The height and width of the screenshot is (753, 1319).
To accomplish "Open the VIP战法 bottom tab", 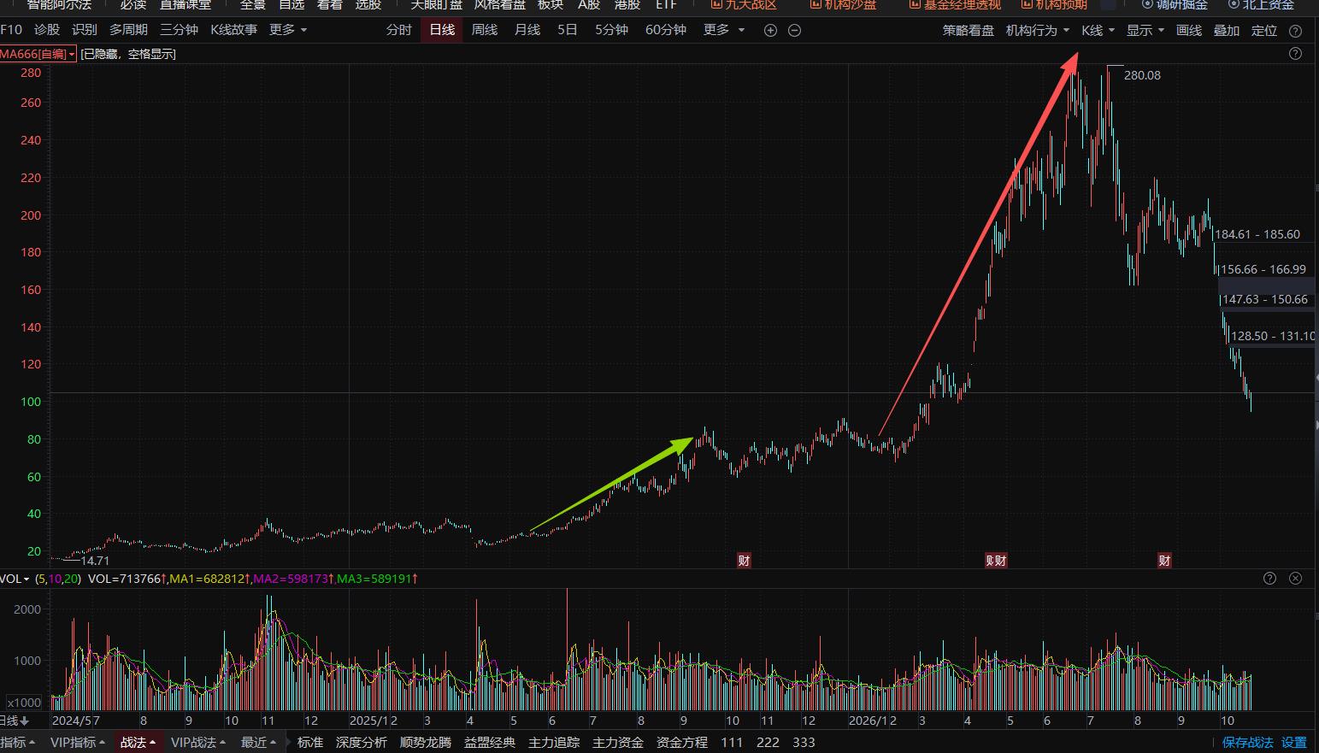I will point(197,742).
